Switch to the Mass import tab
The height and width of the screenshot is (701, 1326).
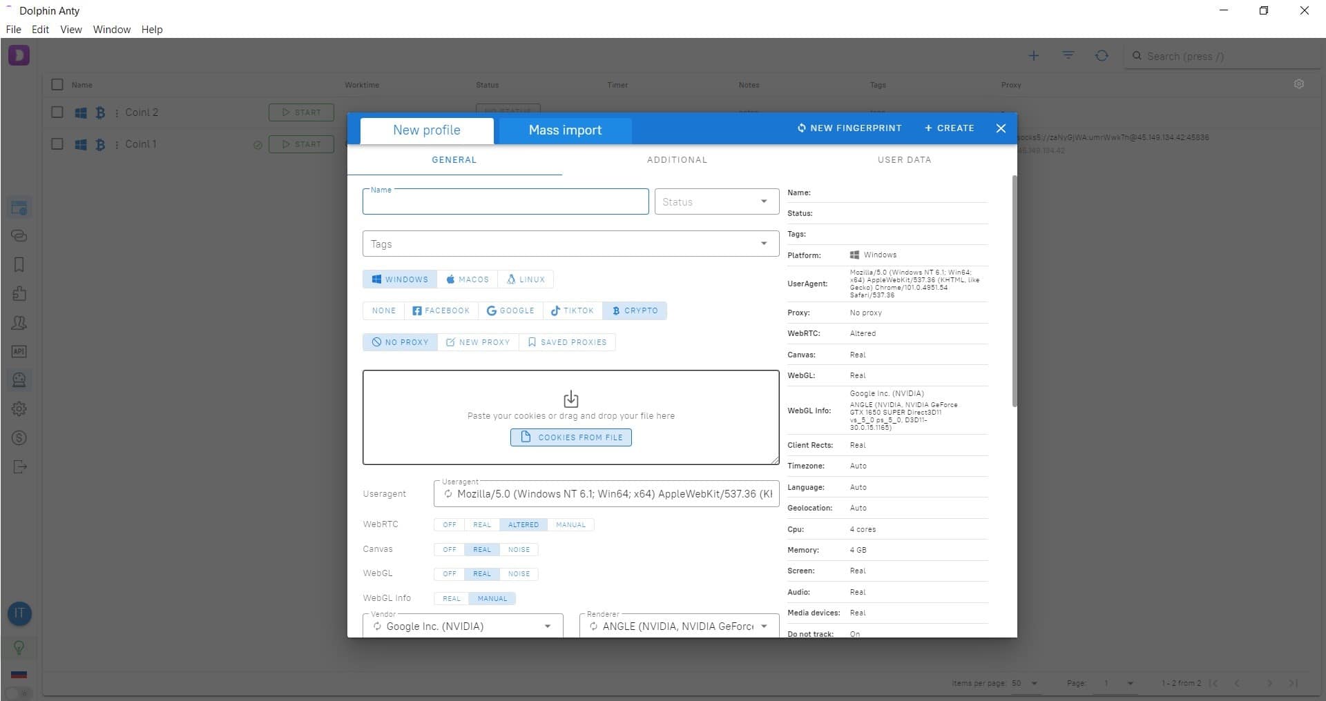[x=565, y=130]
